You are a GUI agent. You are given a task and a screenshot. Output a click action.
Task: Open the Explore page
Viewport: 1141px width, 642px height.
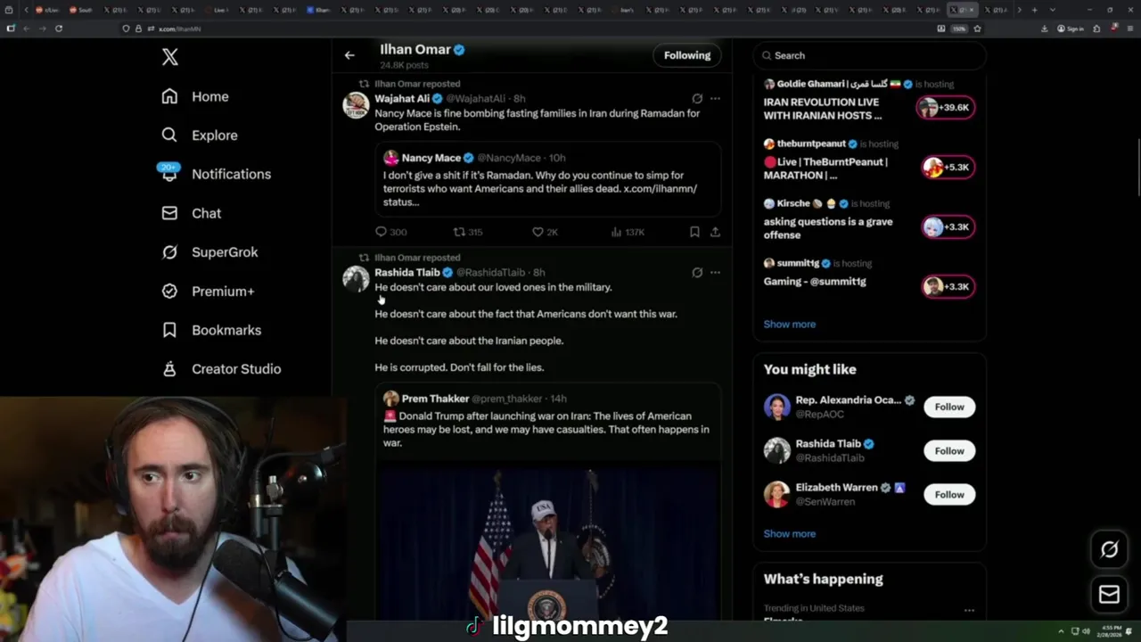coord(200,136)
